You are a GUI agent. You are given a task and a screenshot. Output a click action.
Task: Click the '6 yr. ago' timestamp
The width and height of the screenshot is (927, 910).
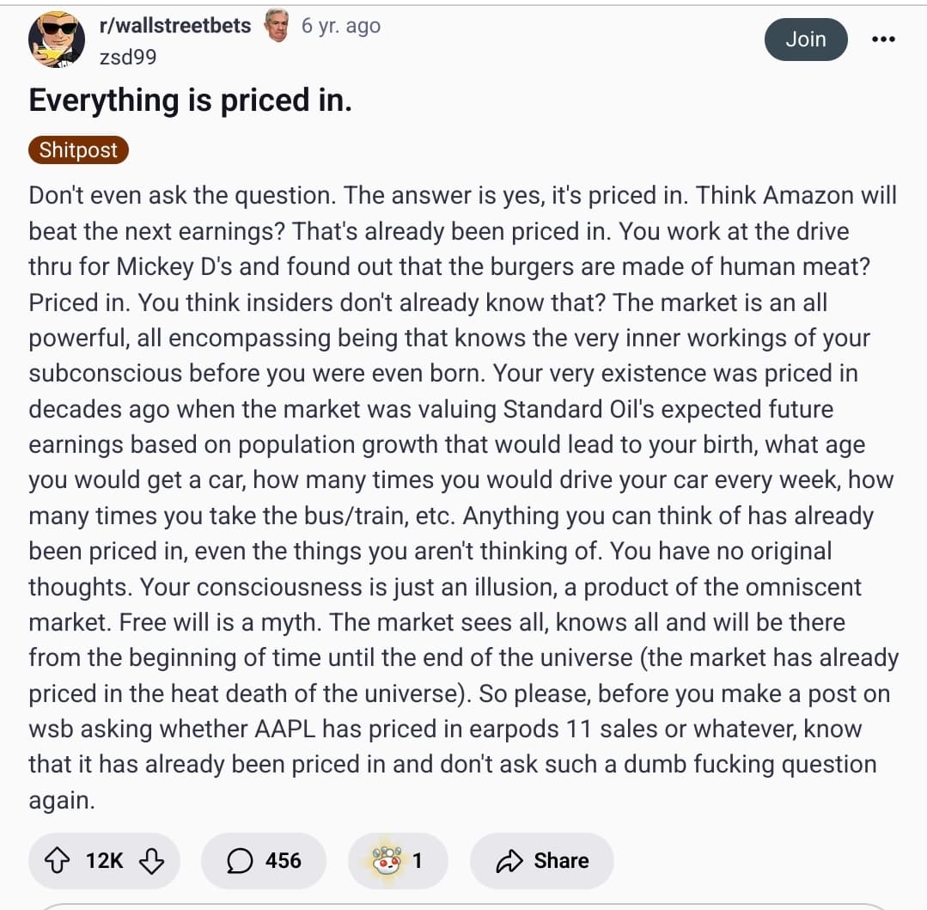[x=341, y=26]
